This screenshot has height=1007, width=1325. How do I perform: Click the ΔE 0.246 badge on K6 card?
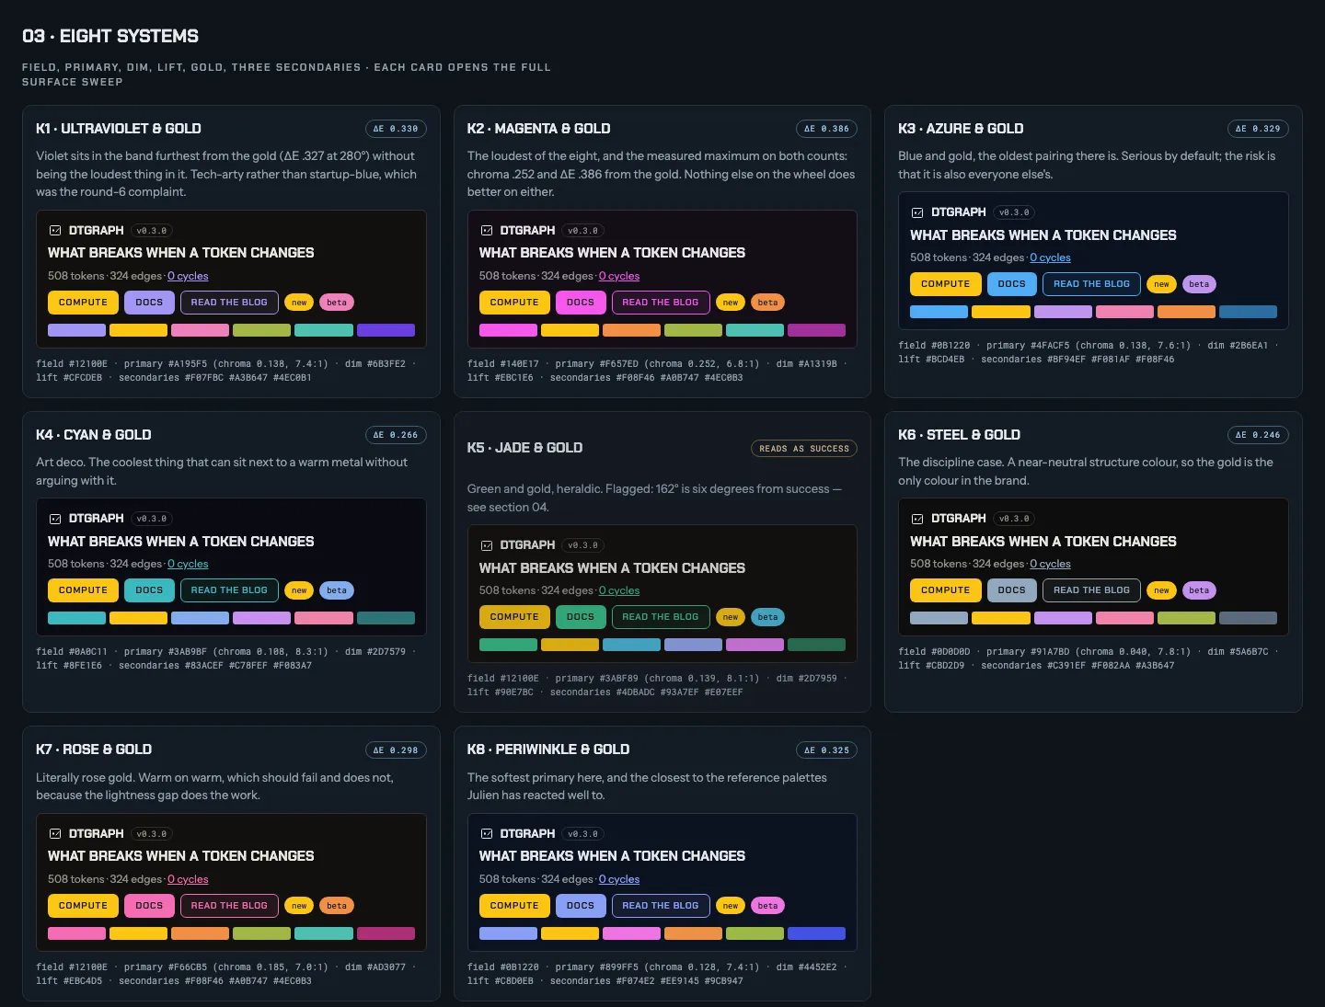click(1258, 435)
